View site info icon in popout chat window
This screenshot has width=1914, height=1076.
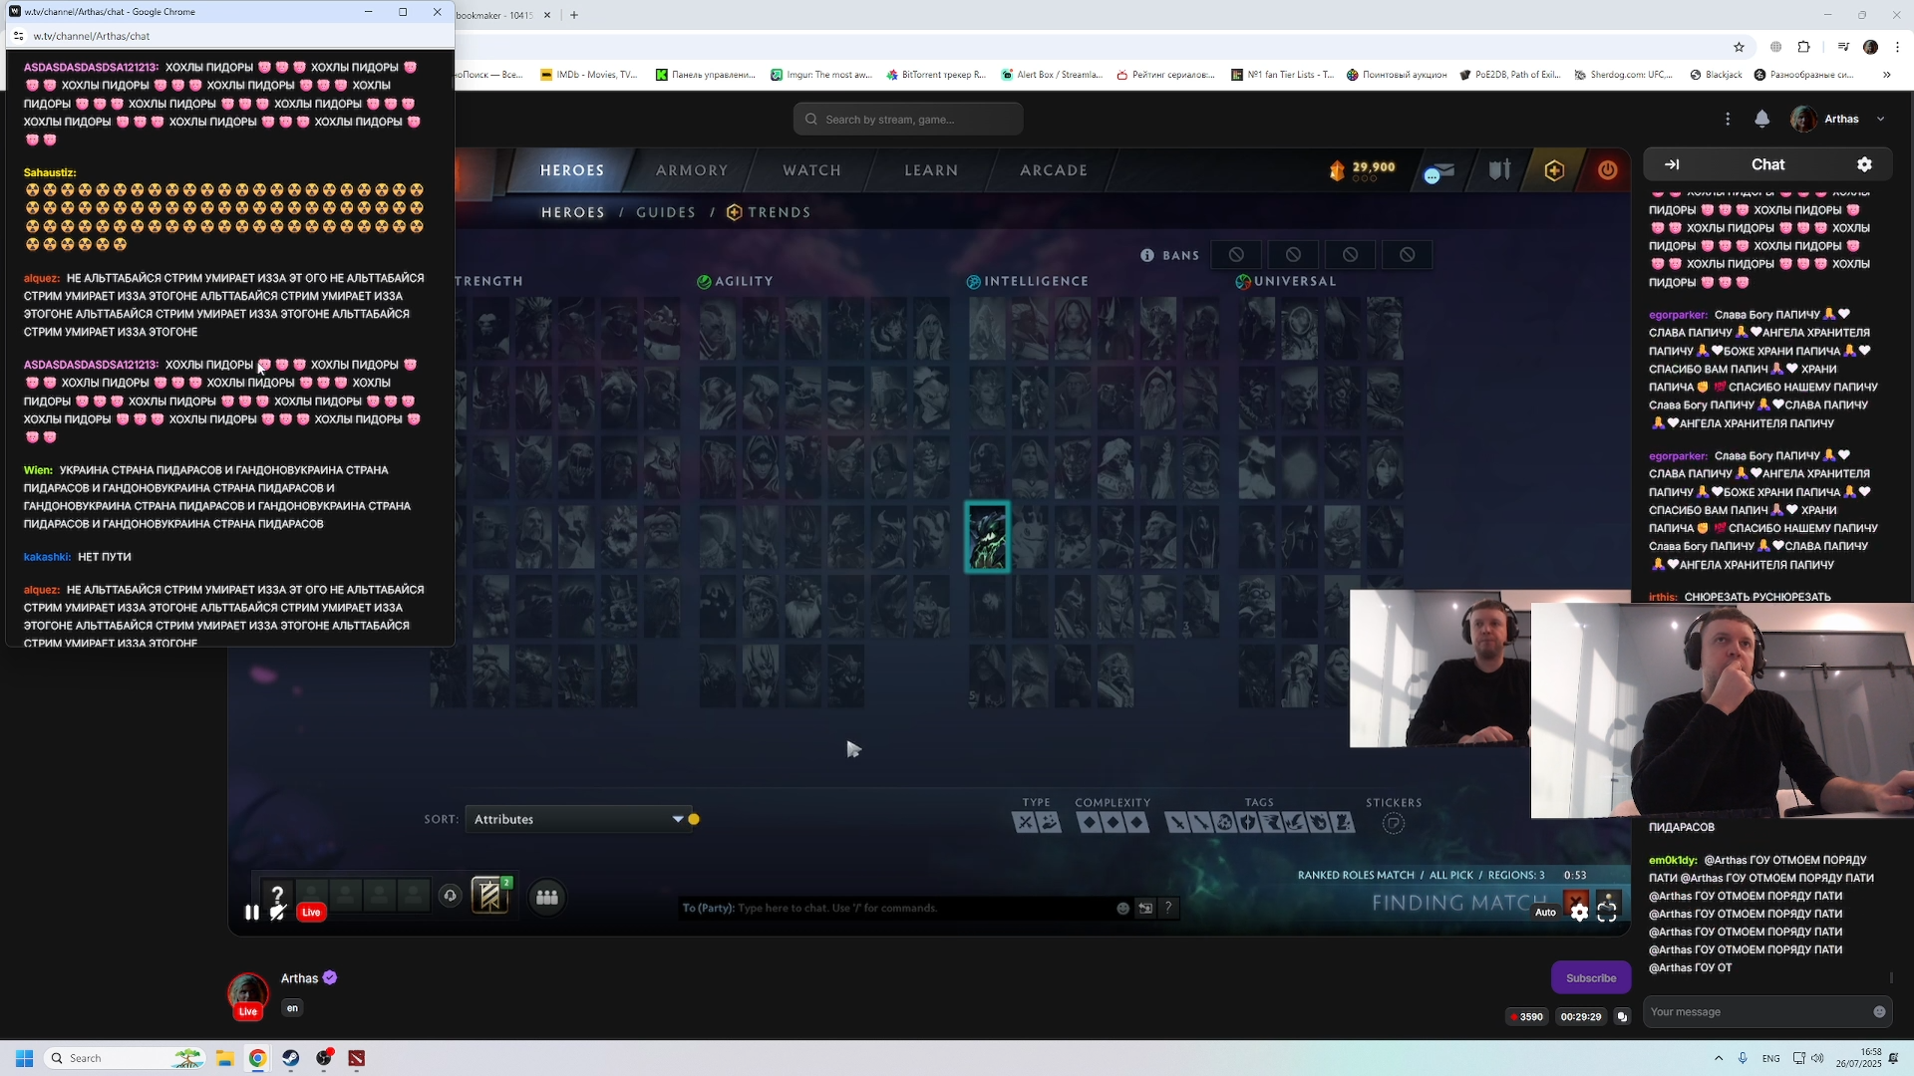click(x=18, y=36)
